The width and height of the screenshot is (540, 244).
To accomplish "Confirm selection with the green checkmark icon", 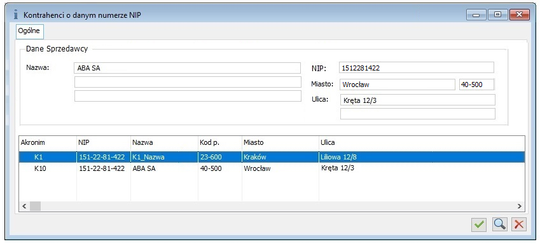I will click(478, 225).
